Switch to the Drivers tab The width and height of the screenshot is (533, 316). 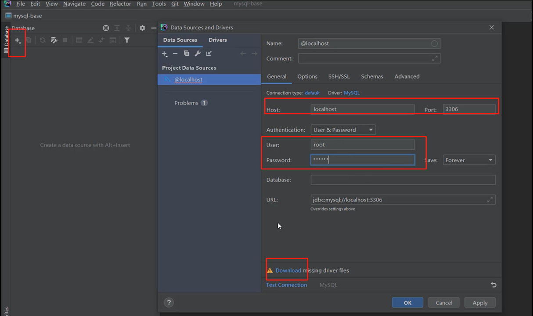click(x=218, y=40)
